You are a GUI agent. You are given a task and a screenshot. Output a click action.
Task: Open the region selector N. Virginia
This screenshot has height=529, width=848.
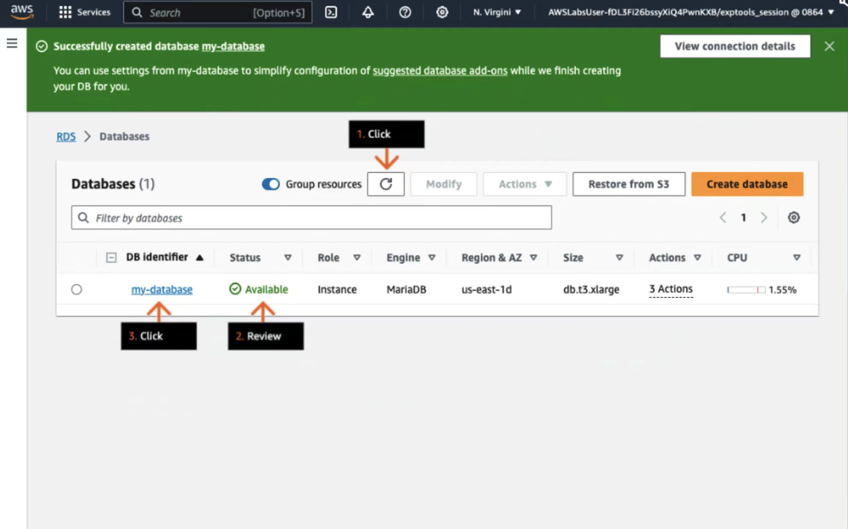point(497,12)
